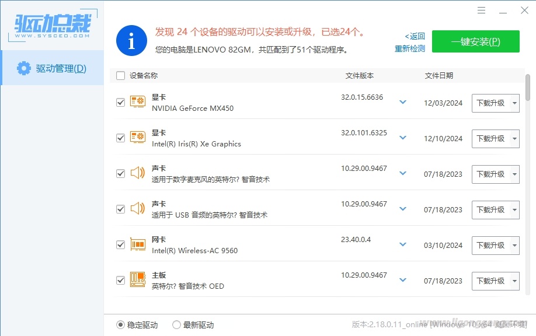This screenshot has width=536, height=336.
Task: Select the 稳定驱动 radio option
Action: click(120, 325)
